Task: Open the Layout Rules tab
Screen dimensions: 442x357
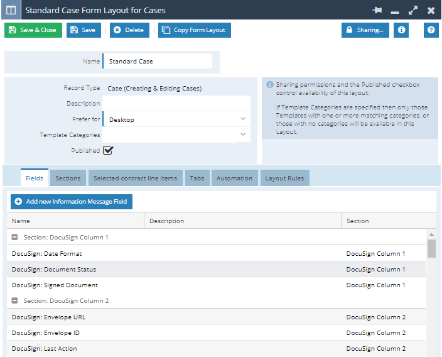Action: 284,178
